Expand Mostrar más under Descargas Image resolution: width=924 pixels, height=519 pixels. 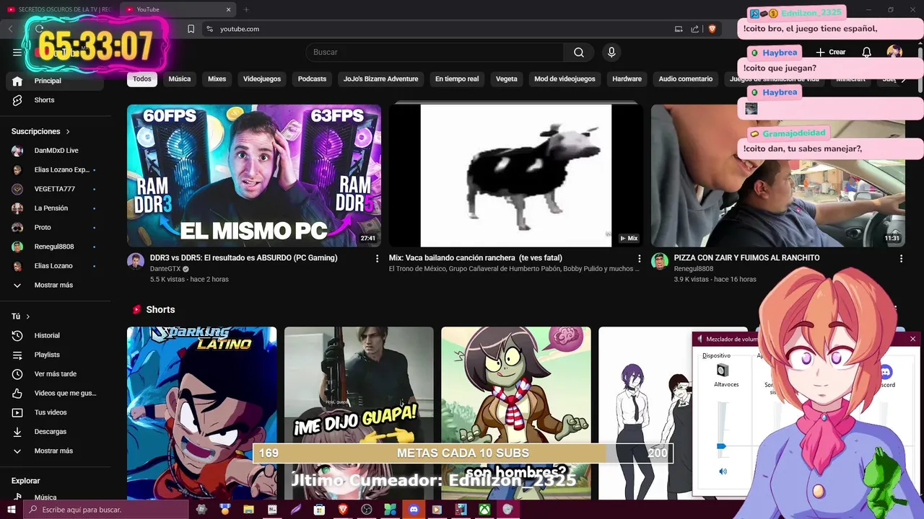(x=55, y=451)
